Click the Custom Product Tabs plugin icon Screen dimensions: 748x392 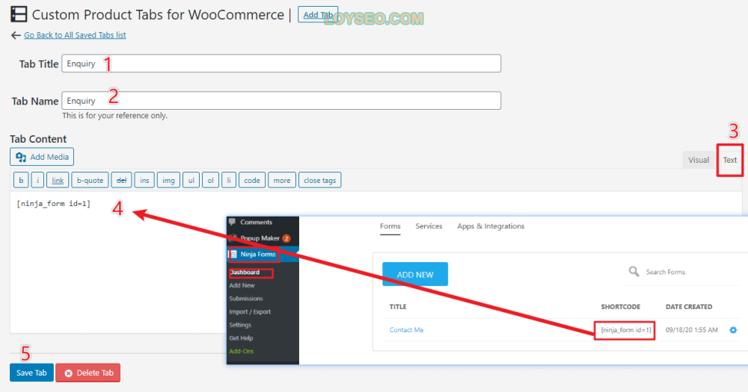[x=19, y=13]
